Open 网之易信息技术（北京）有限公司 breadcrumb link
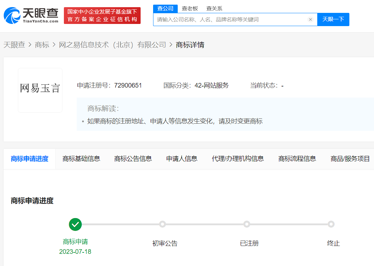This screenshot has width=374, height=266. point(112,45)
